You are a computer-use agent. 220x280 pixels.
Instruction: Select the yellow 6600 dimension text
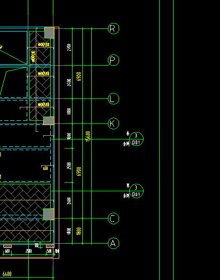point(7,274)
